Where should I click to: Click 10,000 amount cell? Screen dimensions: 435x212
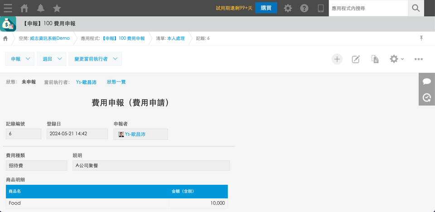point(198,203)
